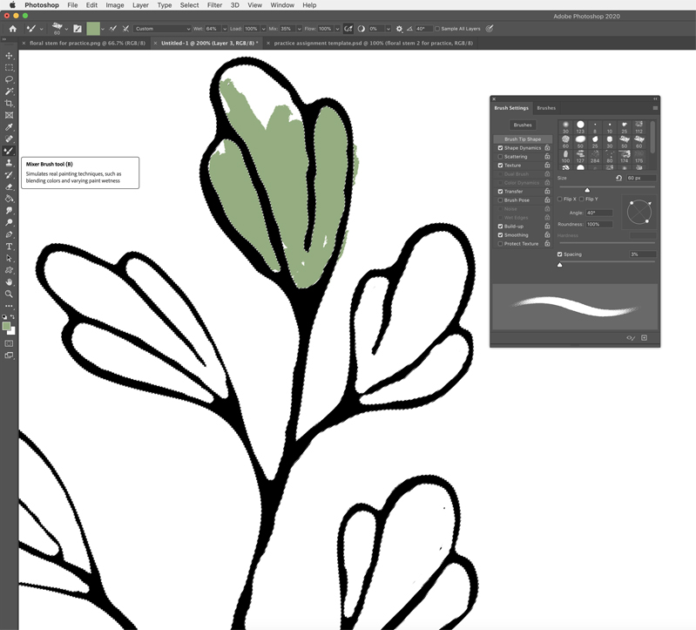Open the Custom blending preset dropdown
Viewport: 696px width, 630px height.
162,29
